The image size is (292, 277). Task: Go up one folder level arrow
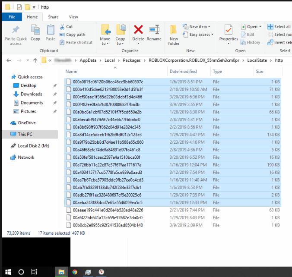tap(35, 60)
